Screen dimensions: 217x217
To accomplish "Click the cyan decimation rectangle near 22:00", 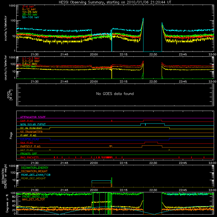I will pos(101,184).
